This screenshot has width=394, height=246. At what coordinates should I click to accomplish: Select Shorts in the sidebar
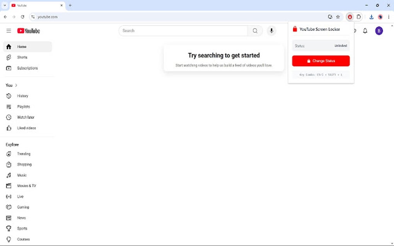22,57
